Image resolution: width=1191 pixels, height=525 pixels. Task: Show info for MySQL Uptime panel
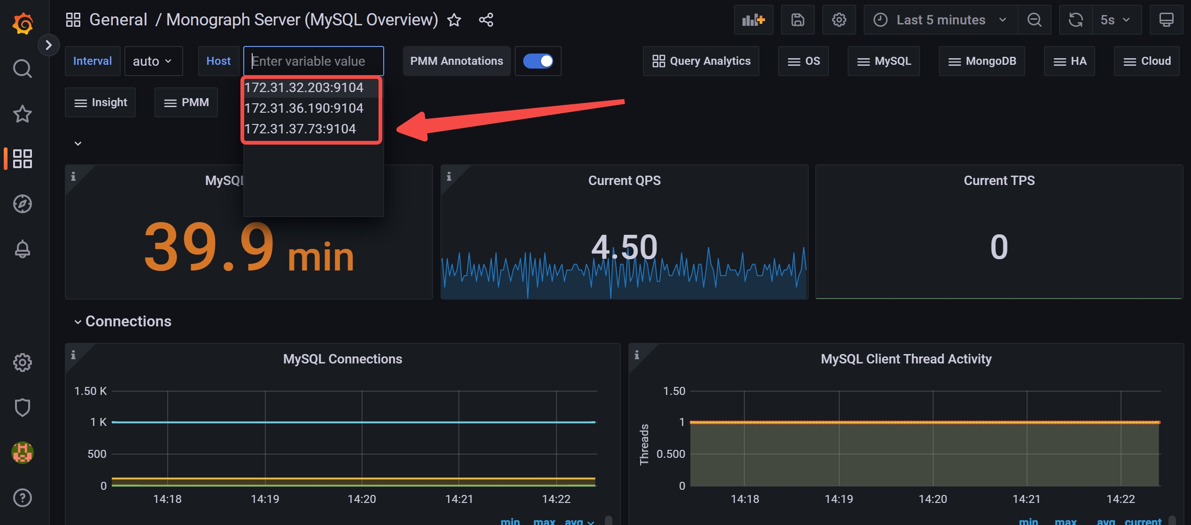(73, 177)
